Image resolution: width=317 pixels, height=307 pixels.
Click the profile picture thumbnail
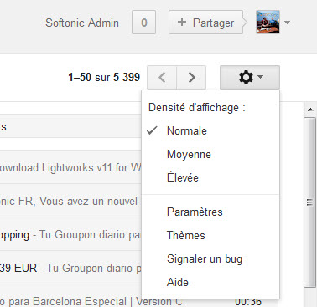268,23
